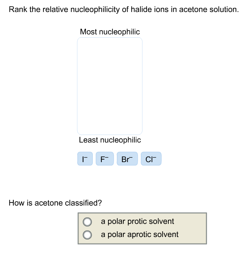
Task: Click the first radio button in answer box
Action: pos(87,222)
